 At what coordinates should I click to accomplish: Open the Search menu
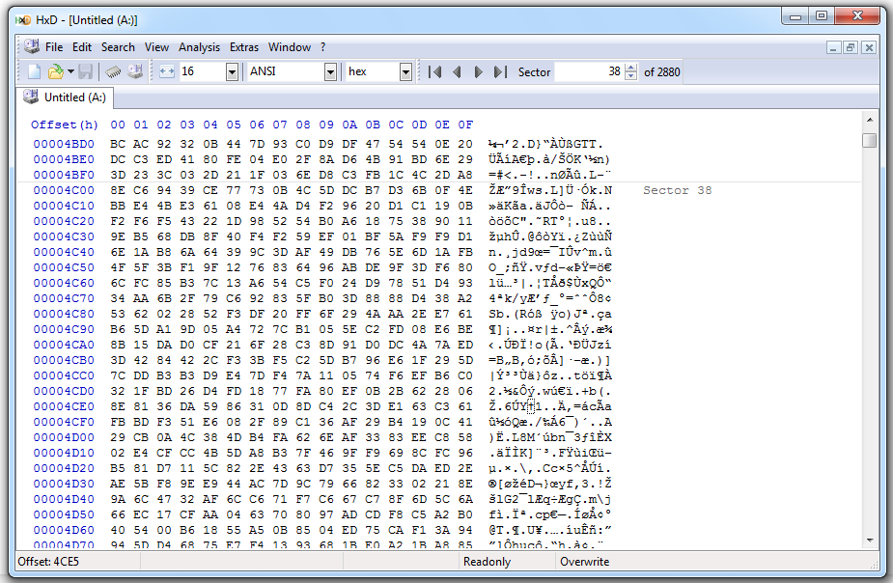coord(118,47)
